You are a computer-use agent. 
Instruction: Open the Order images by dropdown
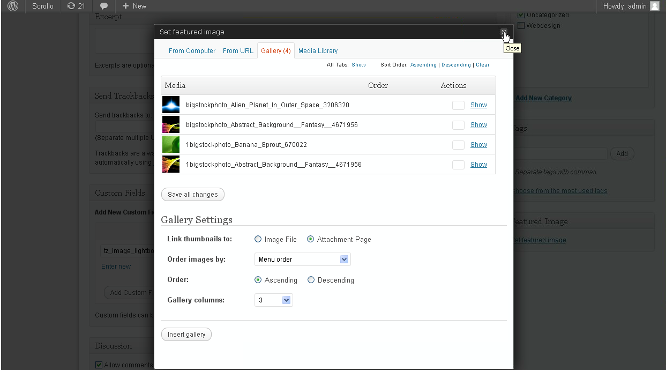[302, 260]
